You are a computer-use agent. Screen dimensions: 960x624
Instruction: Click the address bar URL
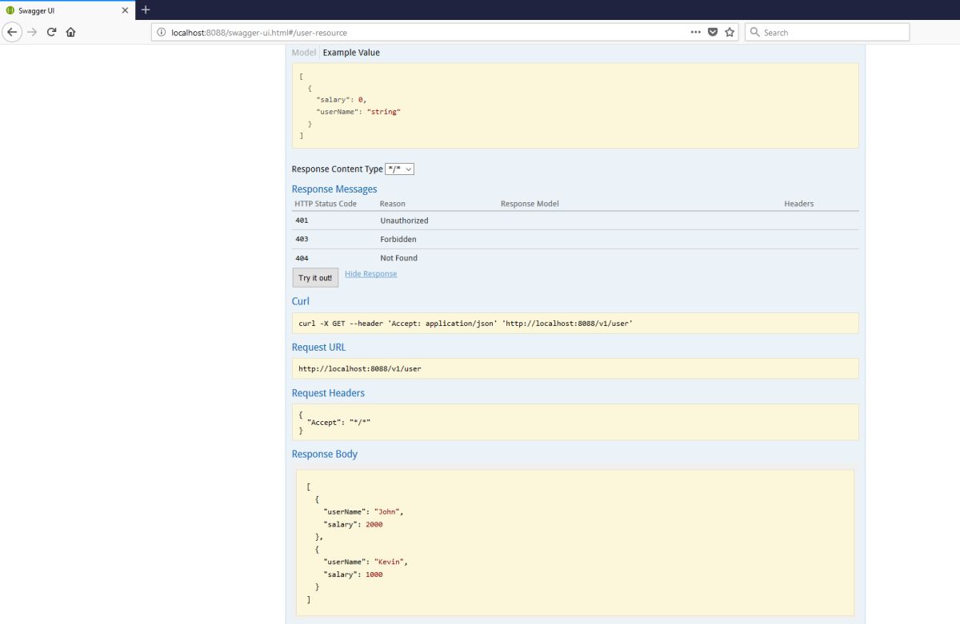[x=259, y=33]
